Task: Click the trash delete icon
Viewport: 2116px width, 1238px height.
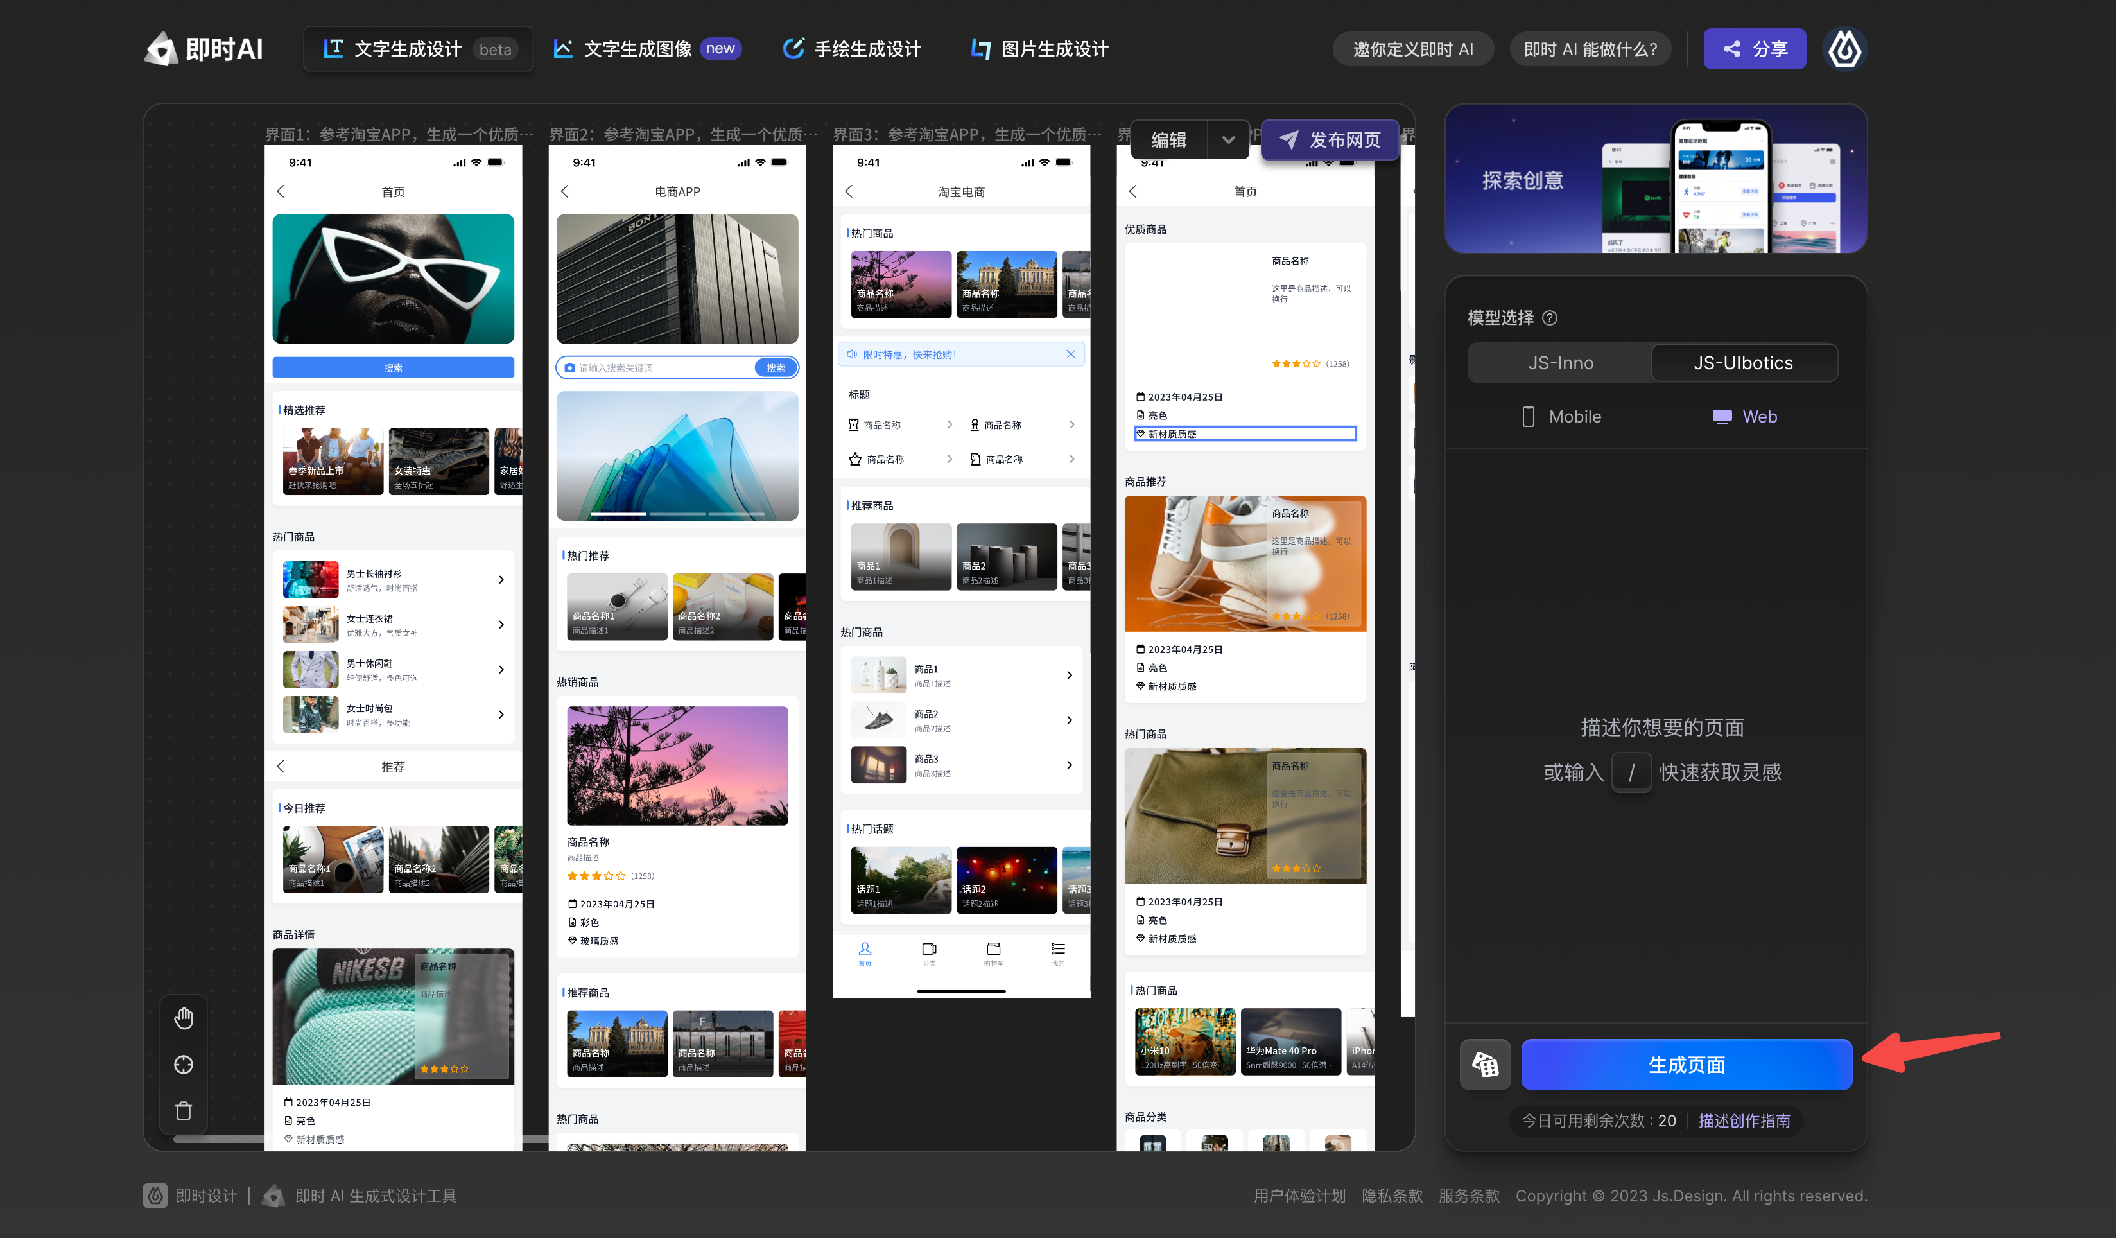Action: click(183, 1110)
